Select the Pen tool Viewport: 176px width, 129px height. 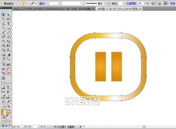pos(3,24)
